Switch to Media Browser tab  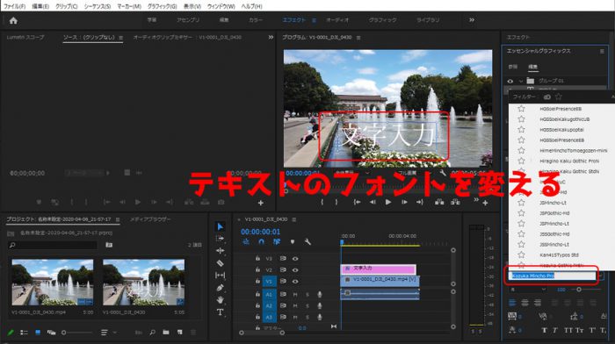coord(150,219)
